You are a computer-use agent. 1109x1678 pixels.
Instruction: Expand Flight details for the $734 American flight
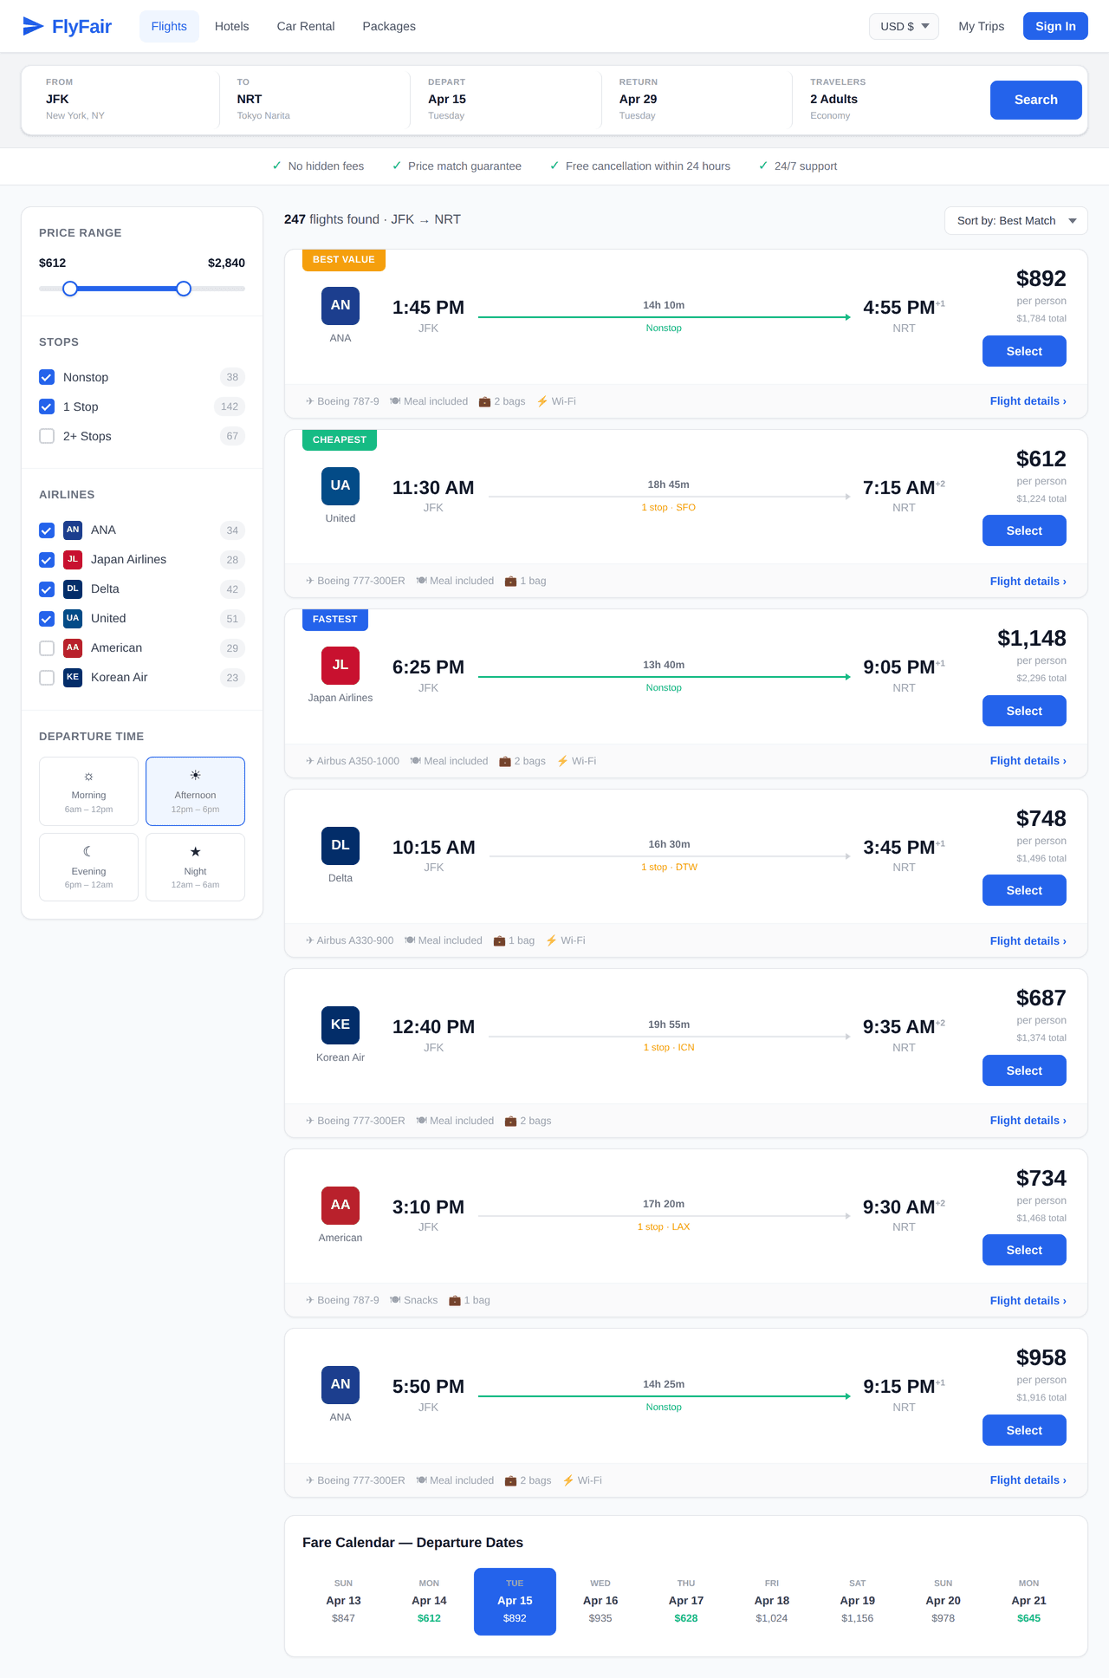[x=1028, y=1300]
